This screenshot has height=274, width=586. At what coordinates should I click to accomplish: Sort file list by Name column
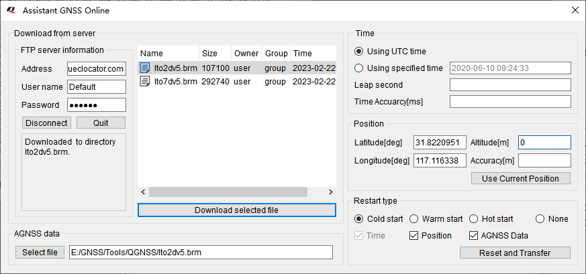coord(168,54)
